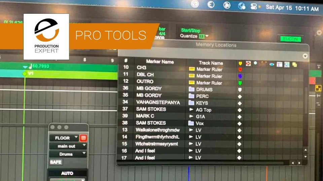Toggle the green EUCON button
Image resolution: width=323 pixels, height=181 pixels.
click(x=290, y=39)
